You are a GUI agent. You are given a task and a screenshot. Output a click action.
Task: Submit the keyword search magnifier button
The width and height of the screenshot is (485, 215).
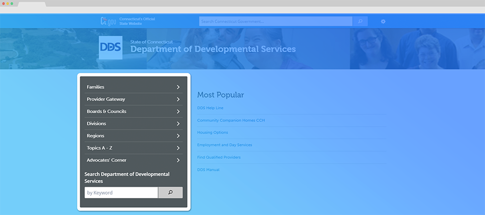170,193
